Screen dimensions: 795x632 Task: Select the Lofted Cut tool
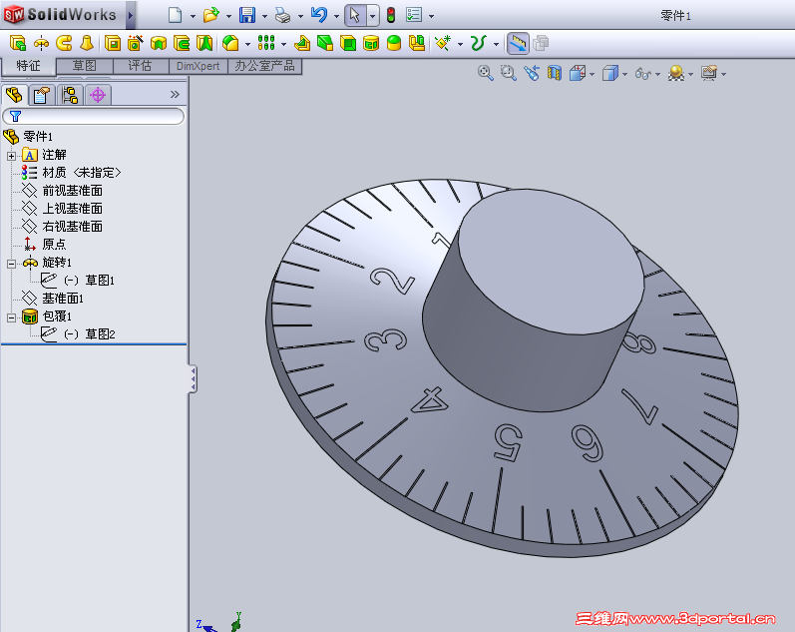[204, 43]
